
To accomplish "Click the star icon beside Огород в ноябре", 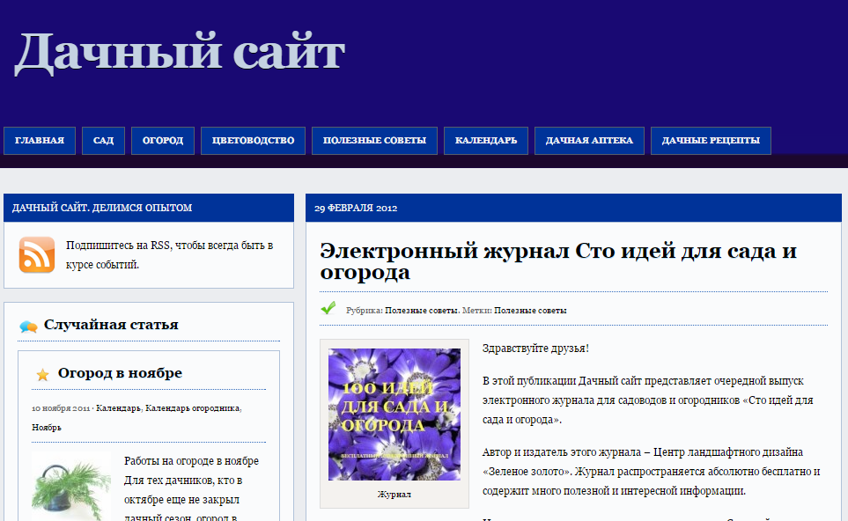I will [x=42, y=374].
